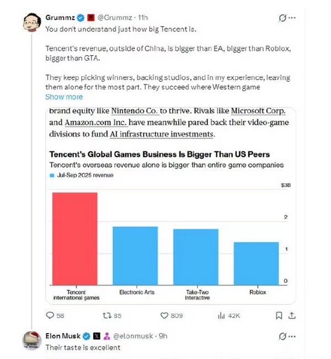
Task: Expand the post with Show more
Action: click(63, 97)
